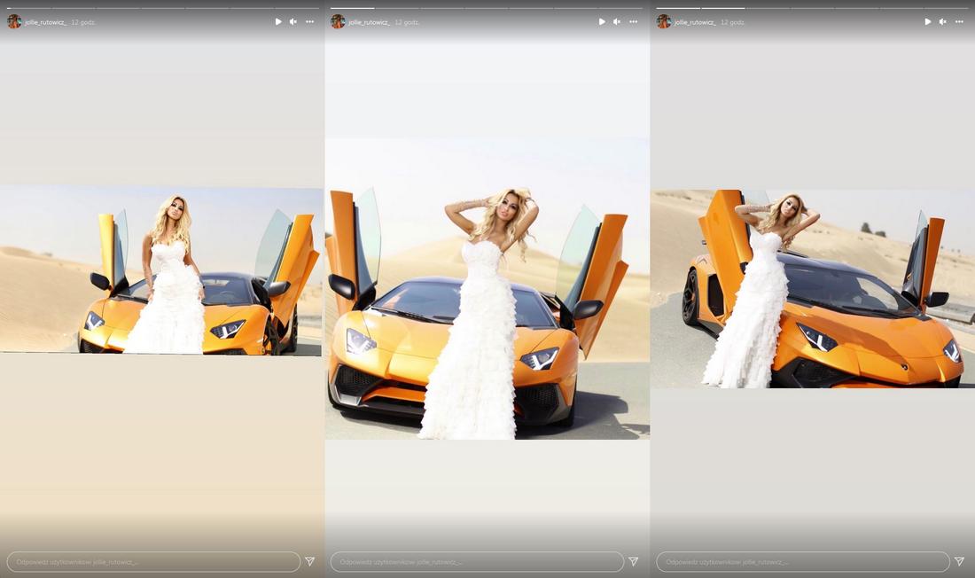This screenshot has height=578, width=975.
Task: Click the speaker mute icon in left story
Action: (x=293, y=21)
